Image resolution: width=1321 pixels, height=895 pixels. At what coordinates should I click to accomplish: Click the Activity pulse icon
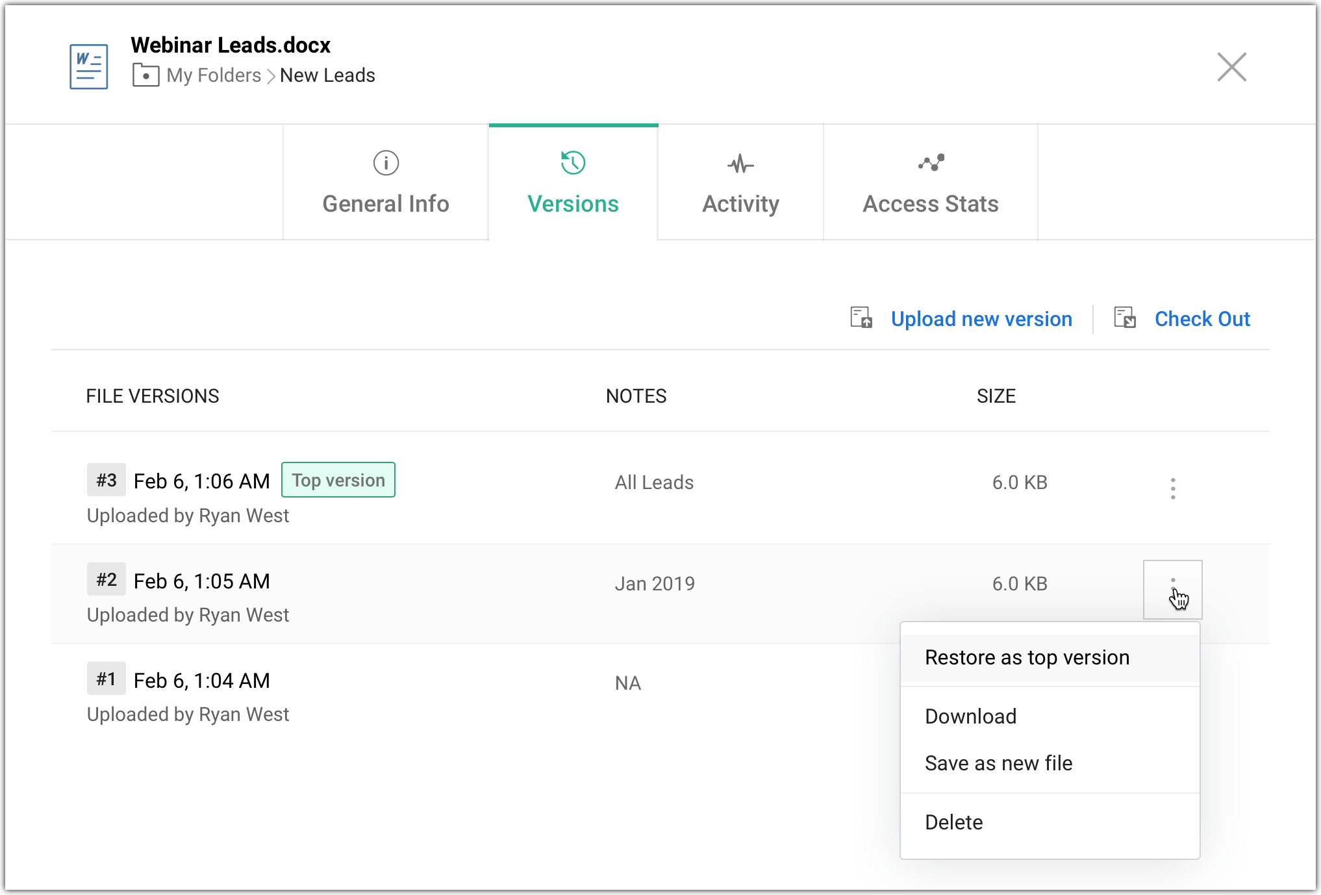[740, 164]
